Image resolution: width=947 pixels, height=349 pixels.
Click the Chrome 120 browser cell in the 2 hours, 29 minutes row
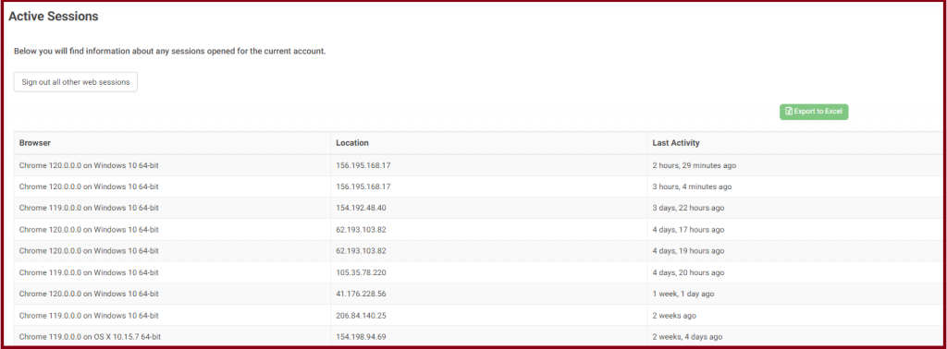click(x=172, y=165)
